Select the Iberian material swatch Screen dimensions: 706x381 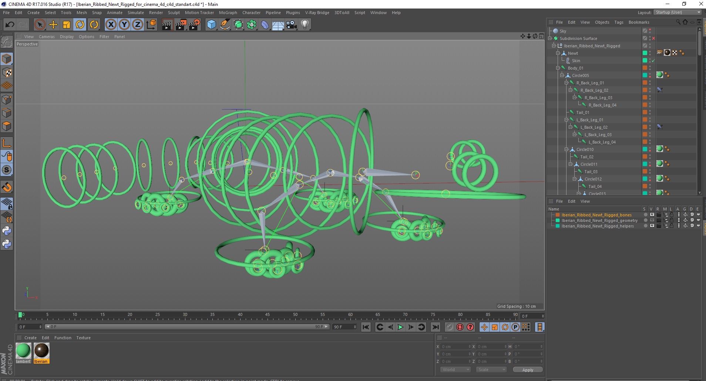click(x=41, y=353)
